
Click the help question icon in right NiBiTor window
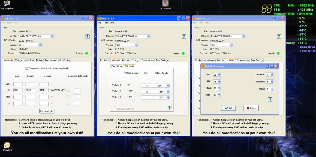(x=279, y=36)
